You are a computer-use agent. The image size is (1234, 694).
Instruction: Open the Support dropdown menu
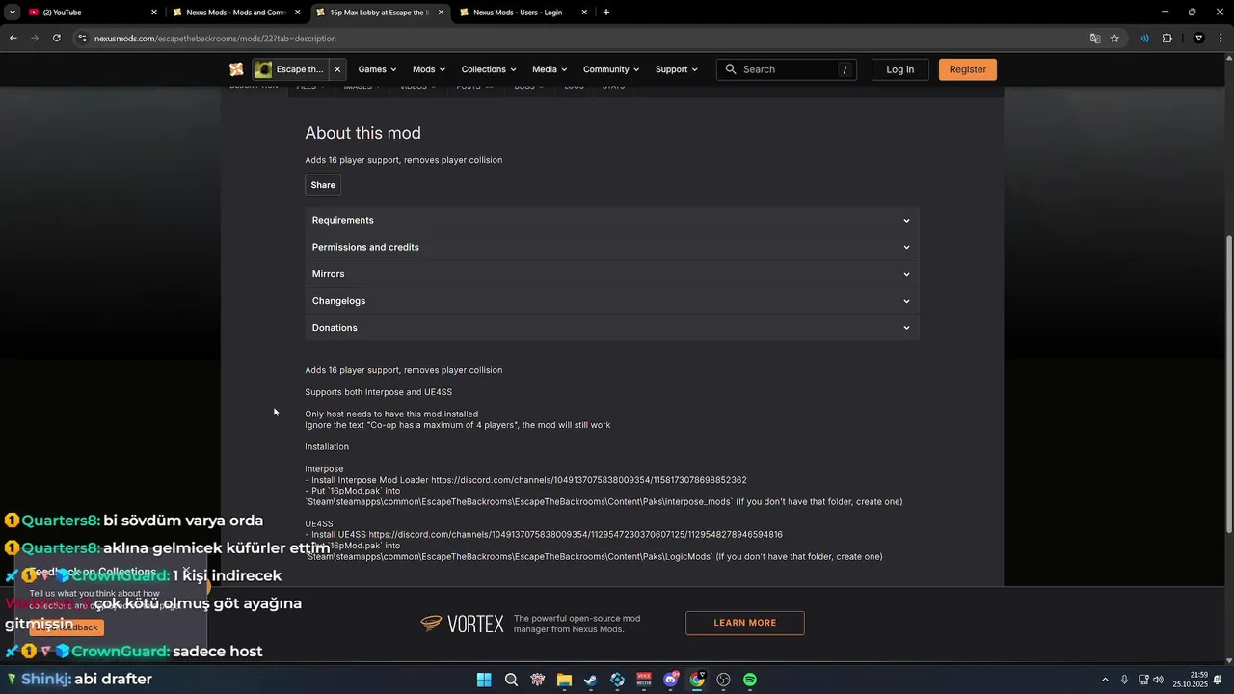click(677, 69)
